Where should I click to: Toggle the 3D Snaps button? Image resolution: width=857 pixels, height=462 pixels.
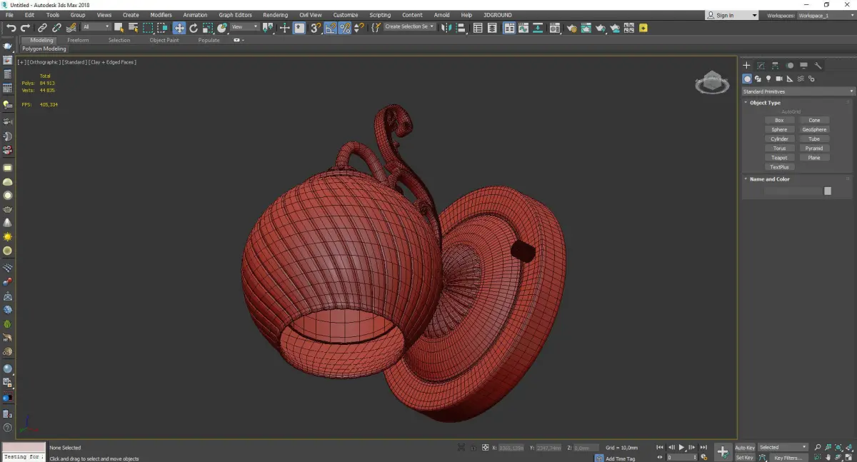[315, 28]
